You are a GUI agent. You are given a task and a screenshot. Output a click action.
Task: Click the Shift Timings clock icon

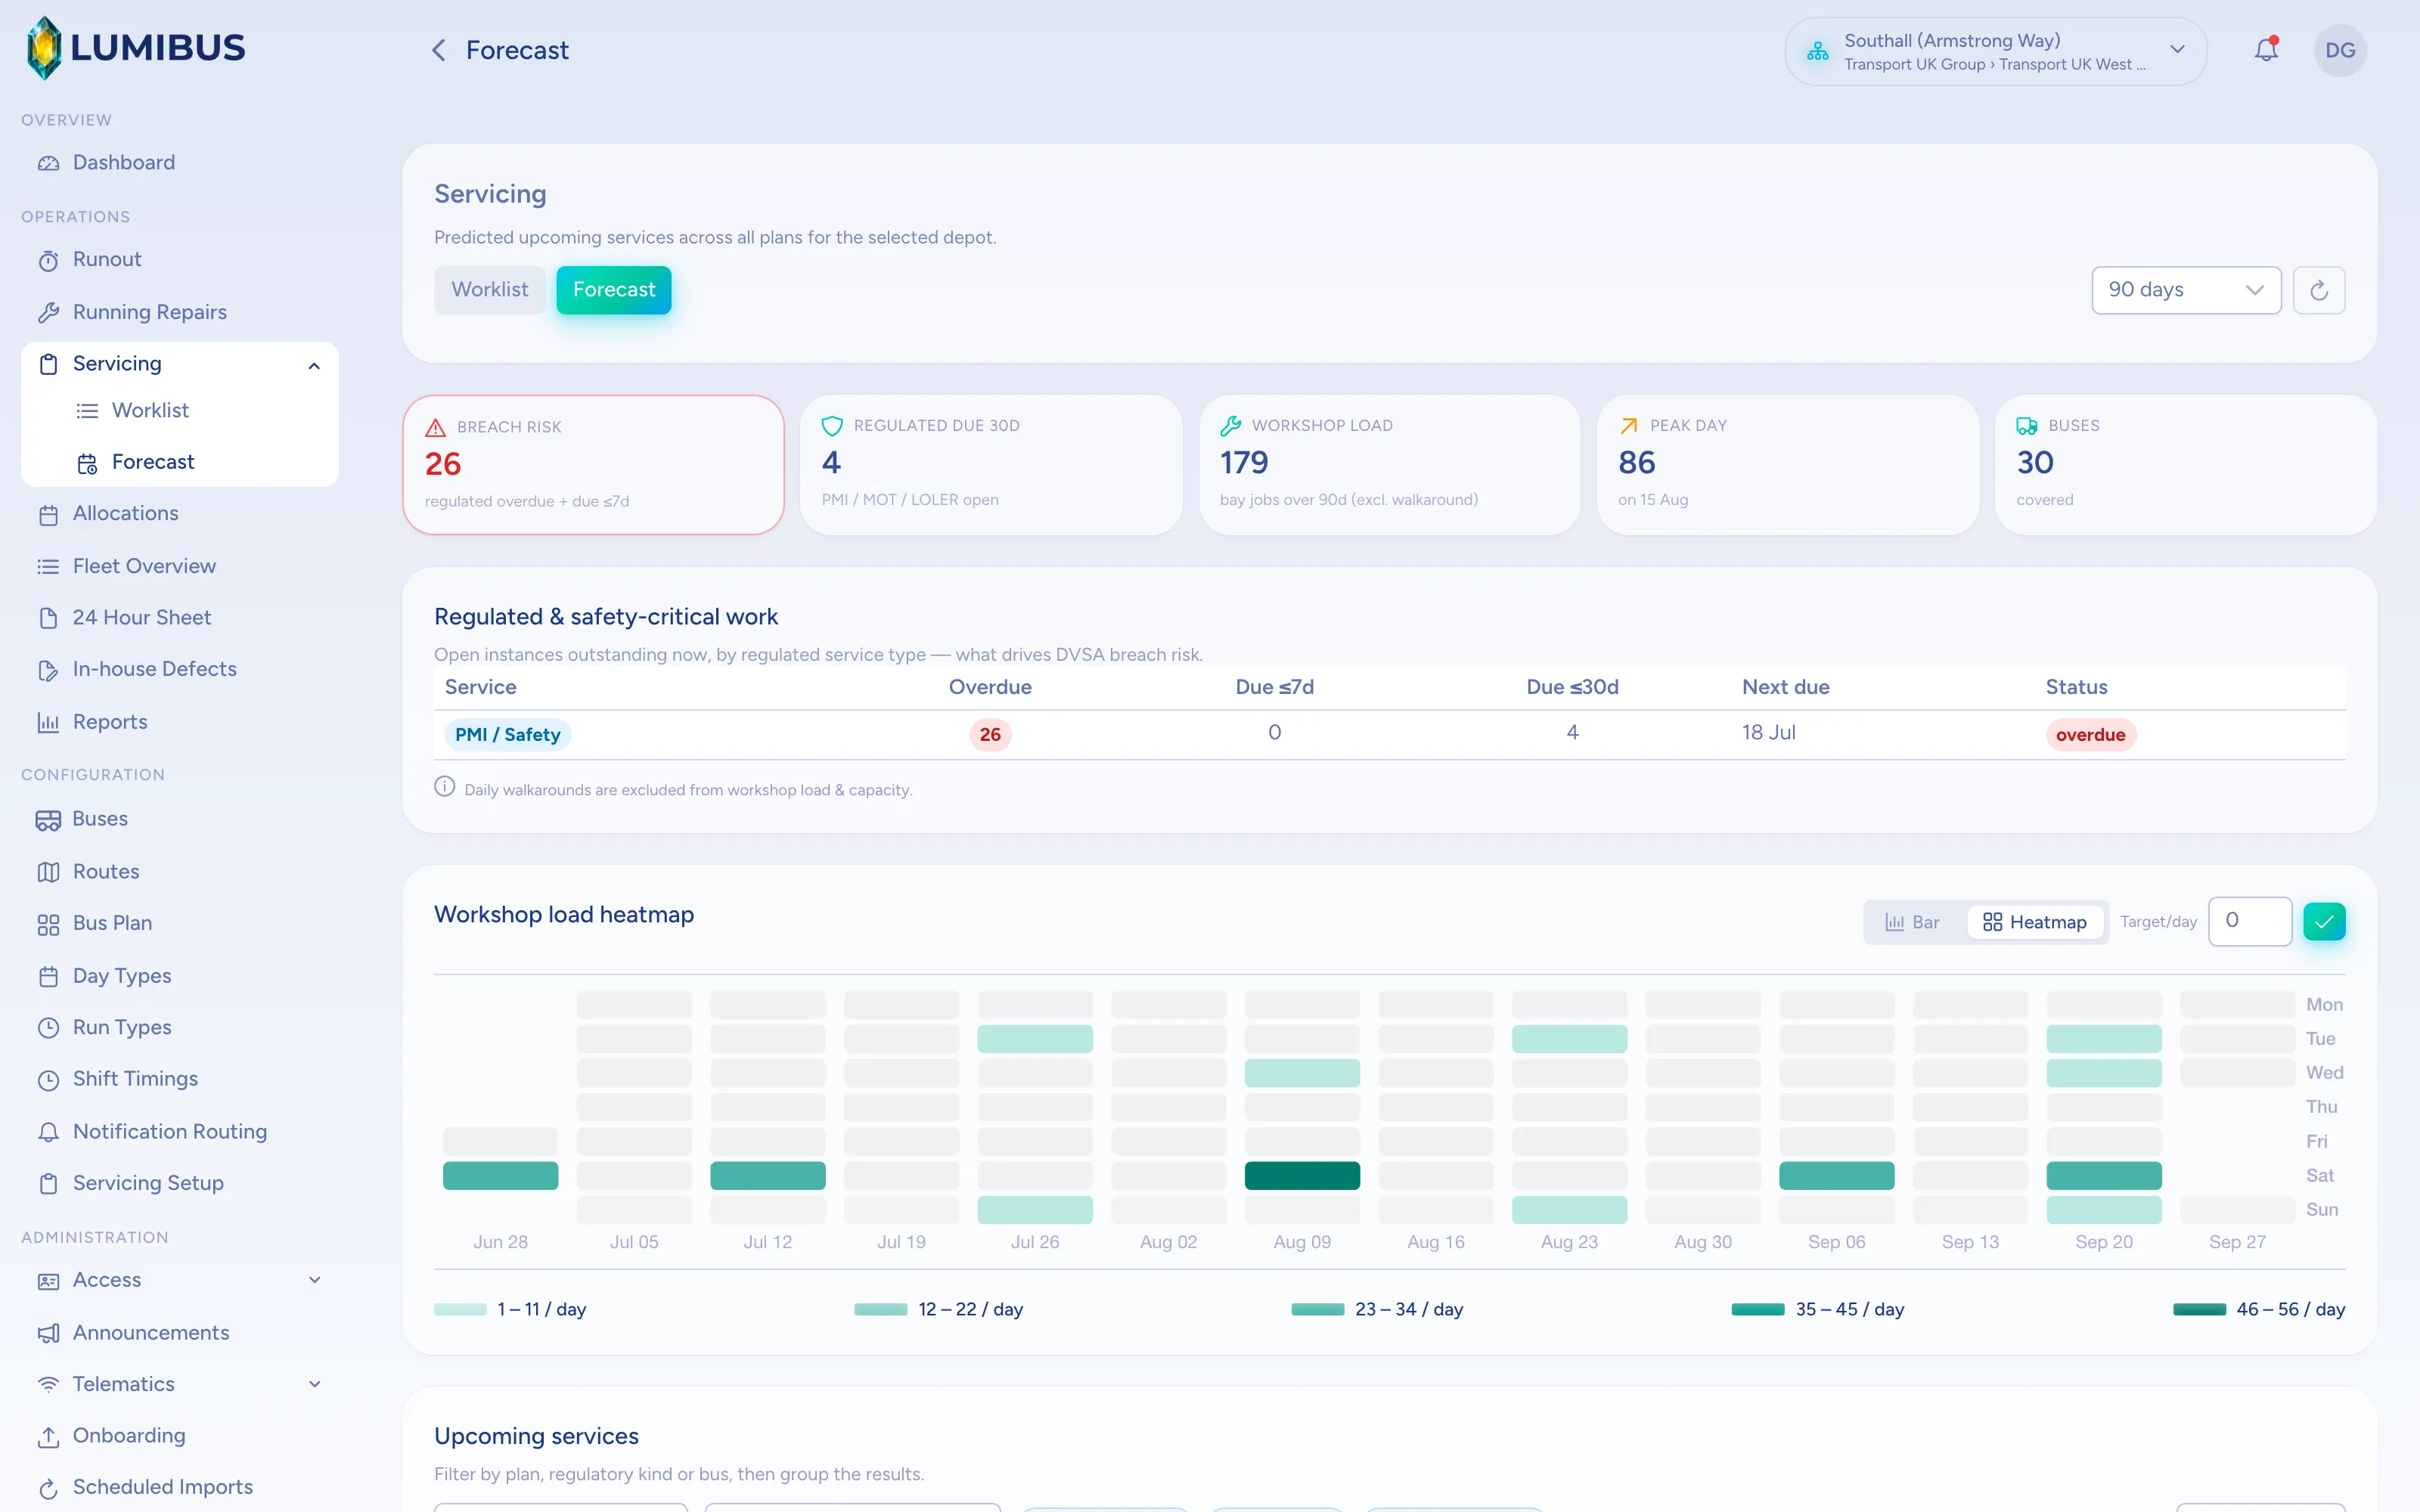coord(48,1080)
